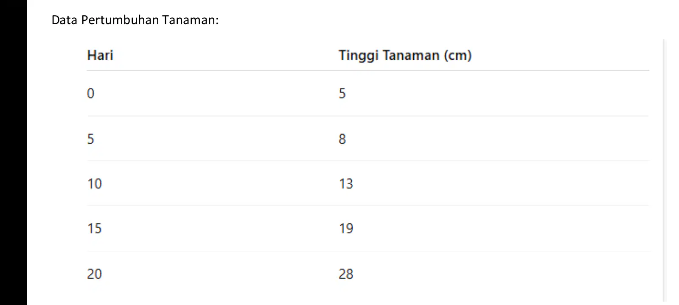Click the 'Data Pertumbuhan Tanaman:' heading text

(x=135, y=20)
